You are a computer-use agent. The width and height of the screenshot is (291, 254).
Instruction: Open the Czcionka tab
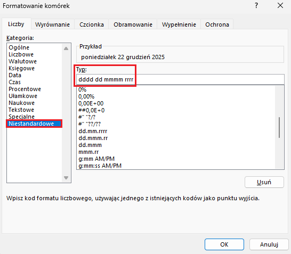click(92, 24)
